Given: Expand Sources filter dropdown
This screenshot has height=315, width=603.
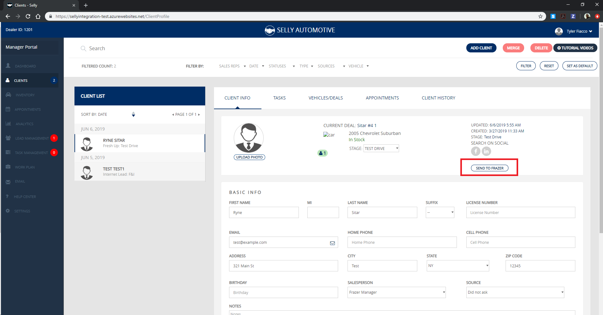Looking at the screenshot, I should [331, 66].
